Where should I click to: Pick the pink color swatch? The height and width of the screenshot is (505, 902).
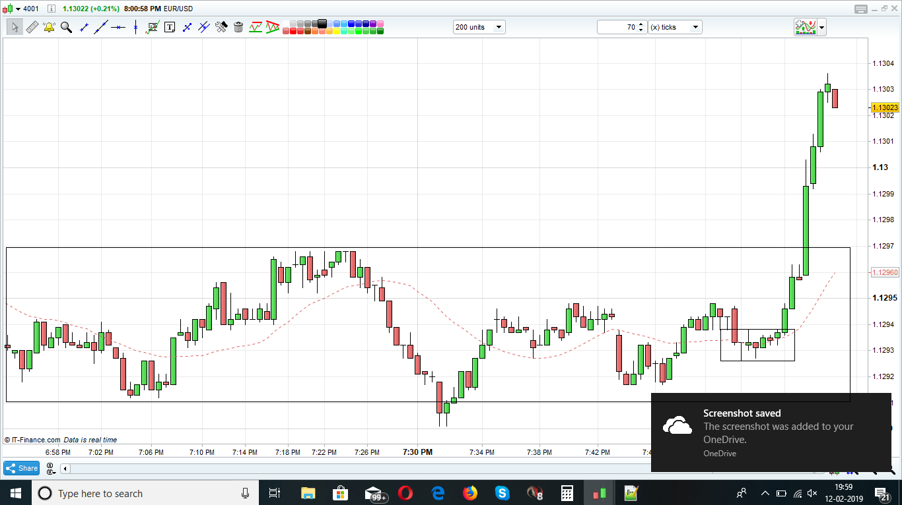coord(380,24)
